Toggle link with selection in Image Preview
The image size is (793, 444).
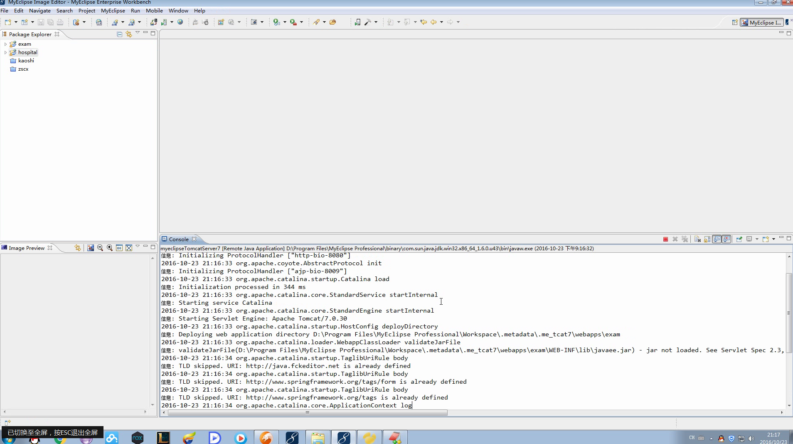tap(78, 248)
